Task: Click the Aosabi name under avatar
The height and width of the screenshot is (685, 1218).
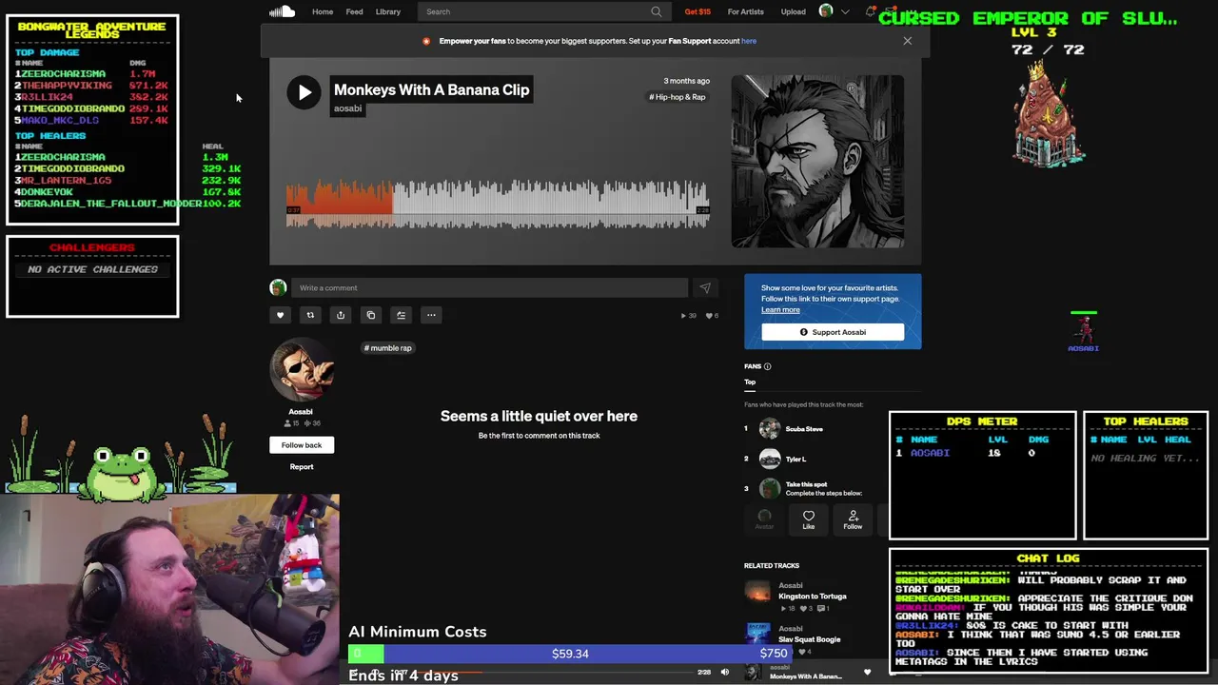Action: 301,412
